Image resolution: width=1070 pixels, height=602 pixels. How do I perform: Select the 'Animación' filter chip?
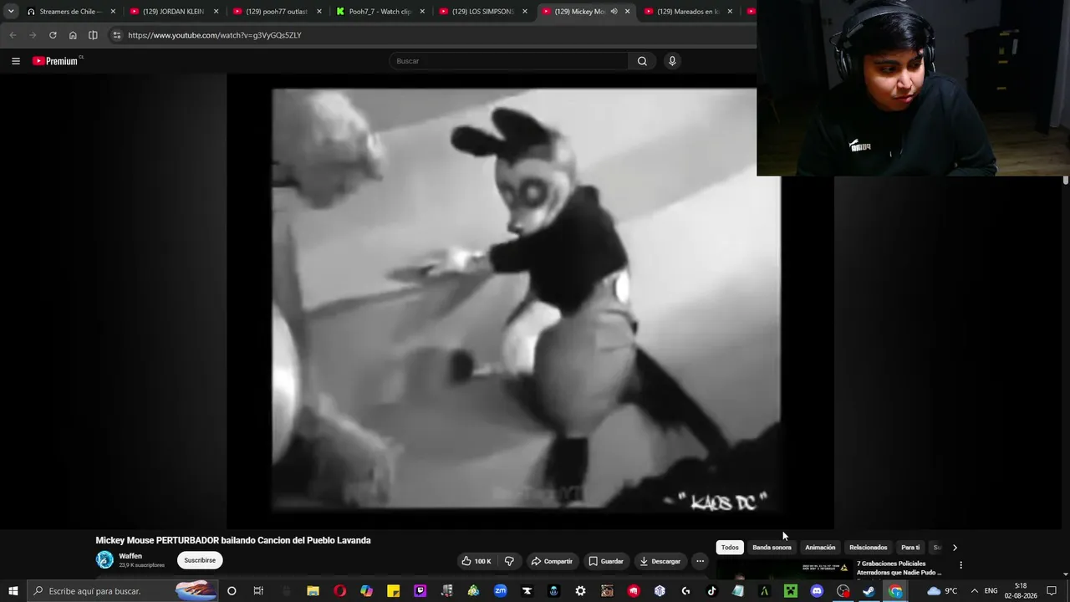click(x=820, y=548)
